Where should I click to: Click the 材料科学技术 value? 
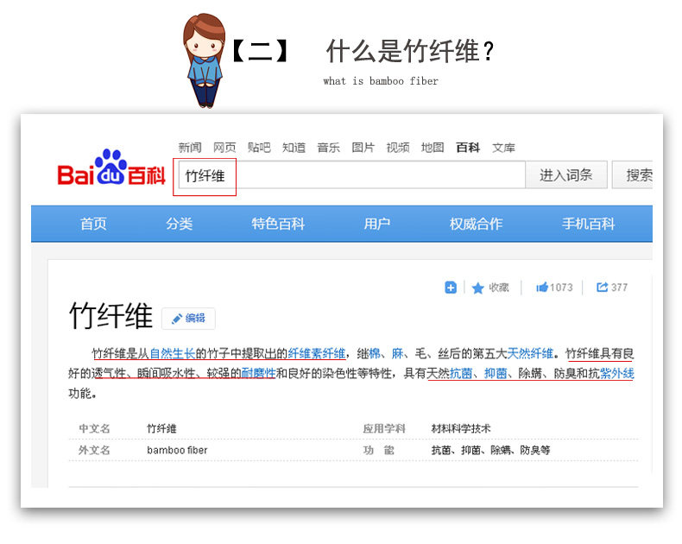(461, 428)
